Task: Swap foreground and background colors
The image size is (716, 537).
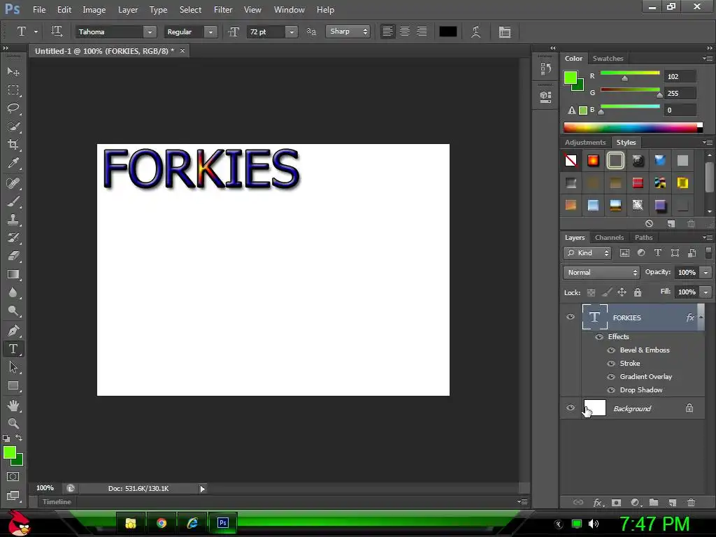Action: pos(19,438)
